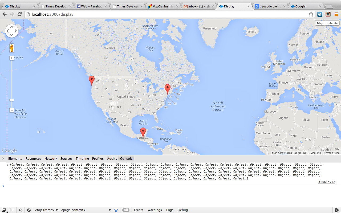The width and height of the screenshot is (341, 213).
Task: Click the red marker near New York
Action: 167,89
